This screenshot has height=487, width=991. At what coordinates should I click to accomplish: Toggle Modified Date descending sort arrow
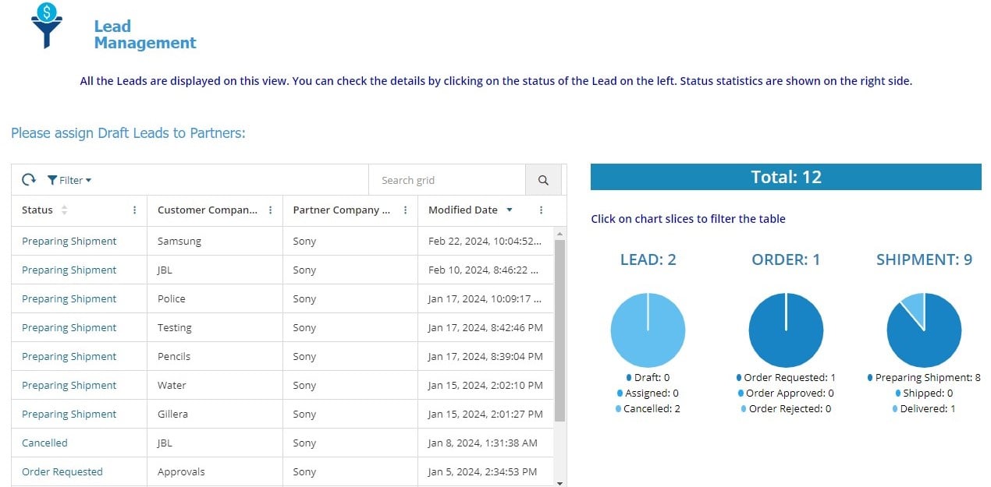510,210
